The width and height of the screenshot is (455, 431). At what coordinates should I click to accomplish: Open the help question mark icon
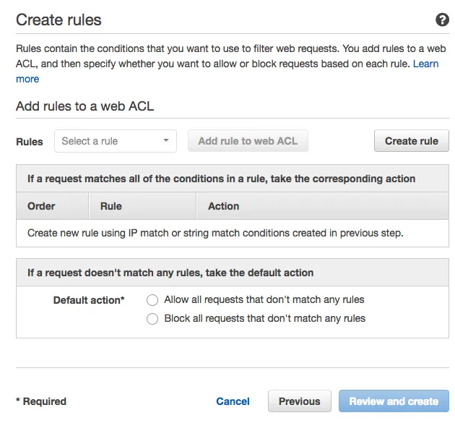[442, 20]
